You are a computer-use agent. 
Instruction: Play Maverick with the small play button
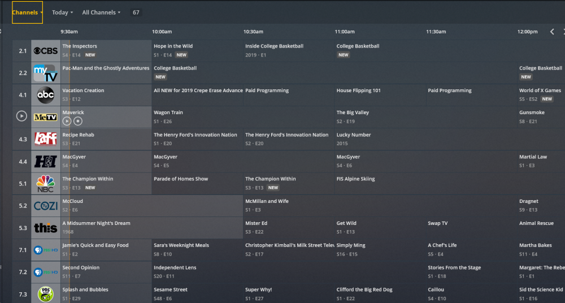tap(67, 121)
